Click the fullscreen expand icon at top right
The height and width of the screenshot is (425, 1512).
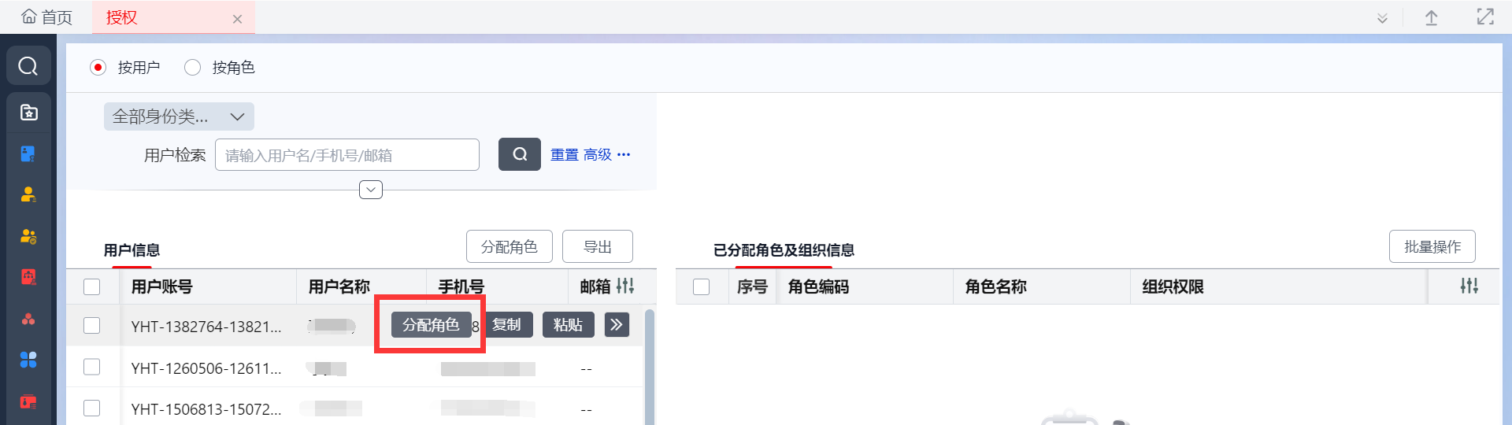[1484, 17]
